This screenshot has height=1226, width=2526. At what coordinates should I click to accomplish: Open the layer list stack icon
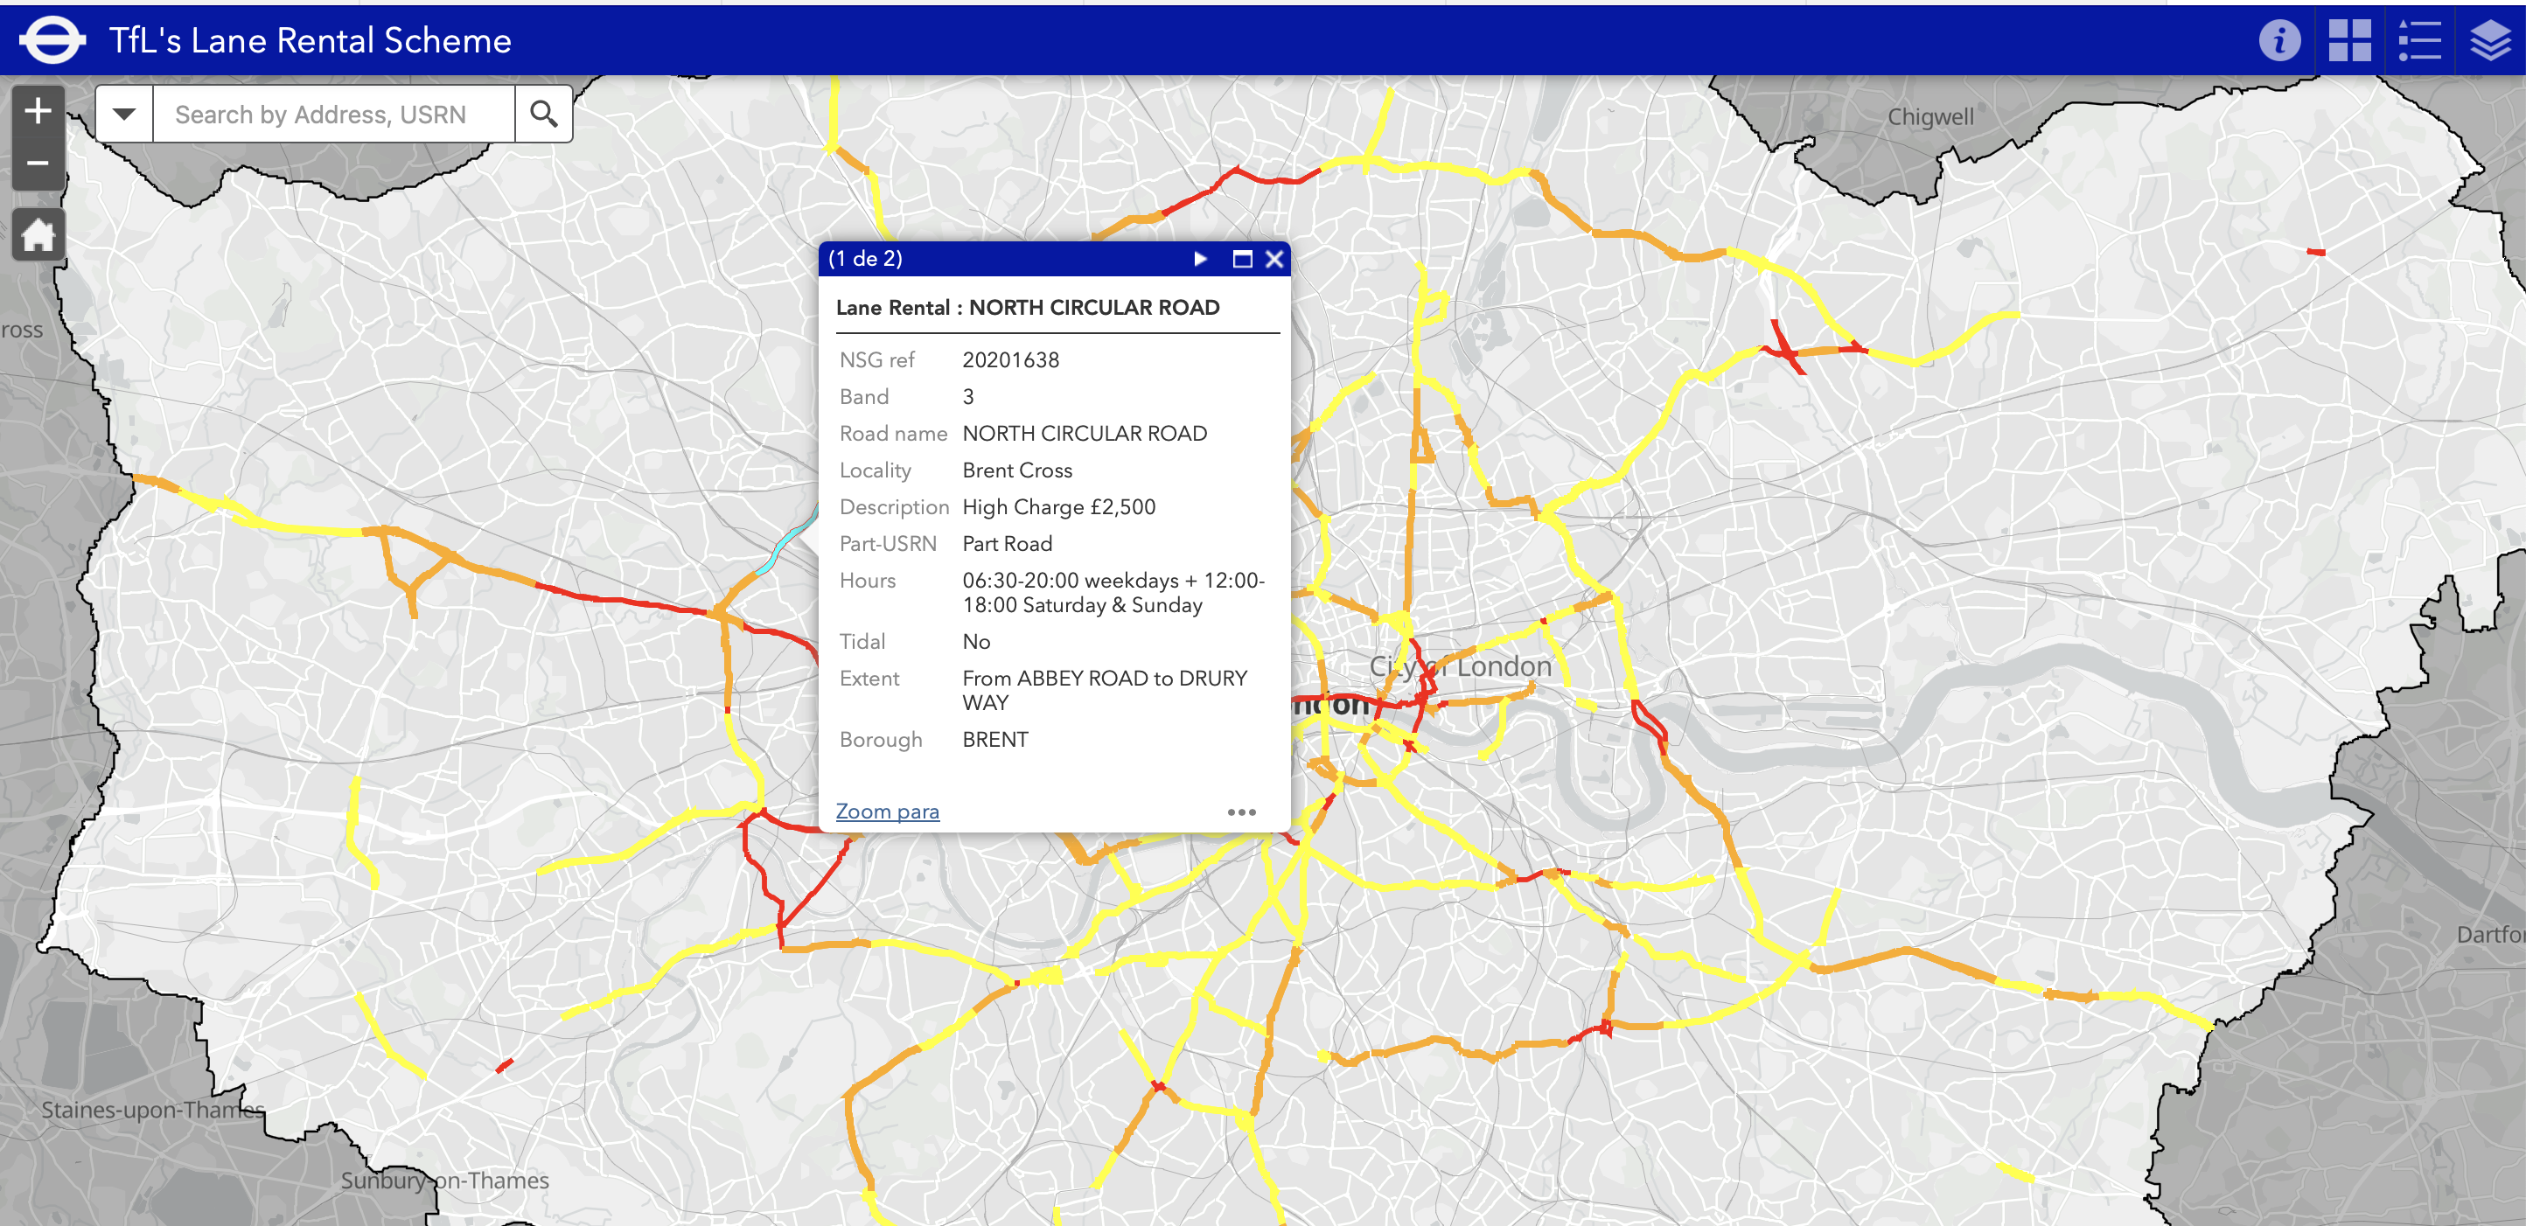(x=2490, y=41)
